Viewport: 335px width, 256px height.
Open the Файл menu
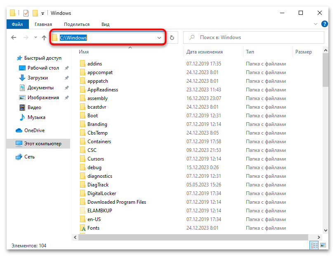17,24
